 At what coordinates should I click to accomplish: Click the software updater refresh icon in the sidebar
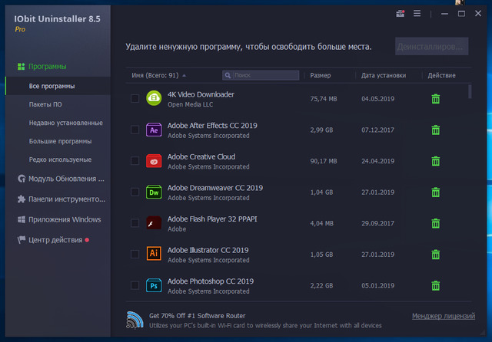22,179
